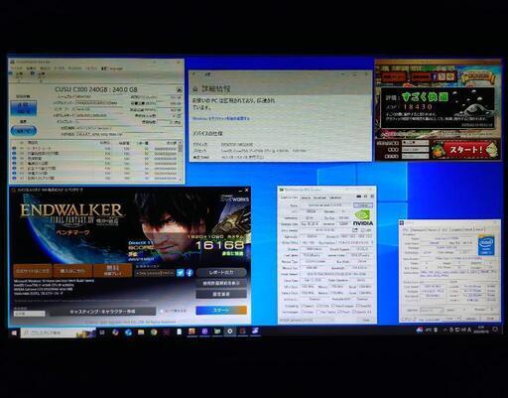Open the Tools dropdown arrow in CPU-Z
508x398 pixels.
(x=458, y=319)
